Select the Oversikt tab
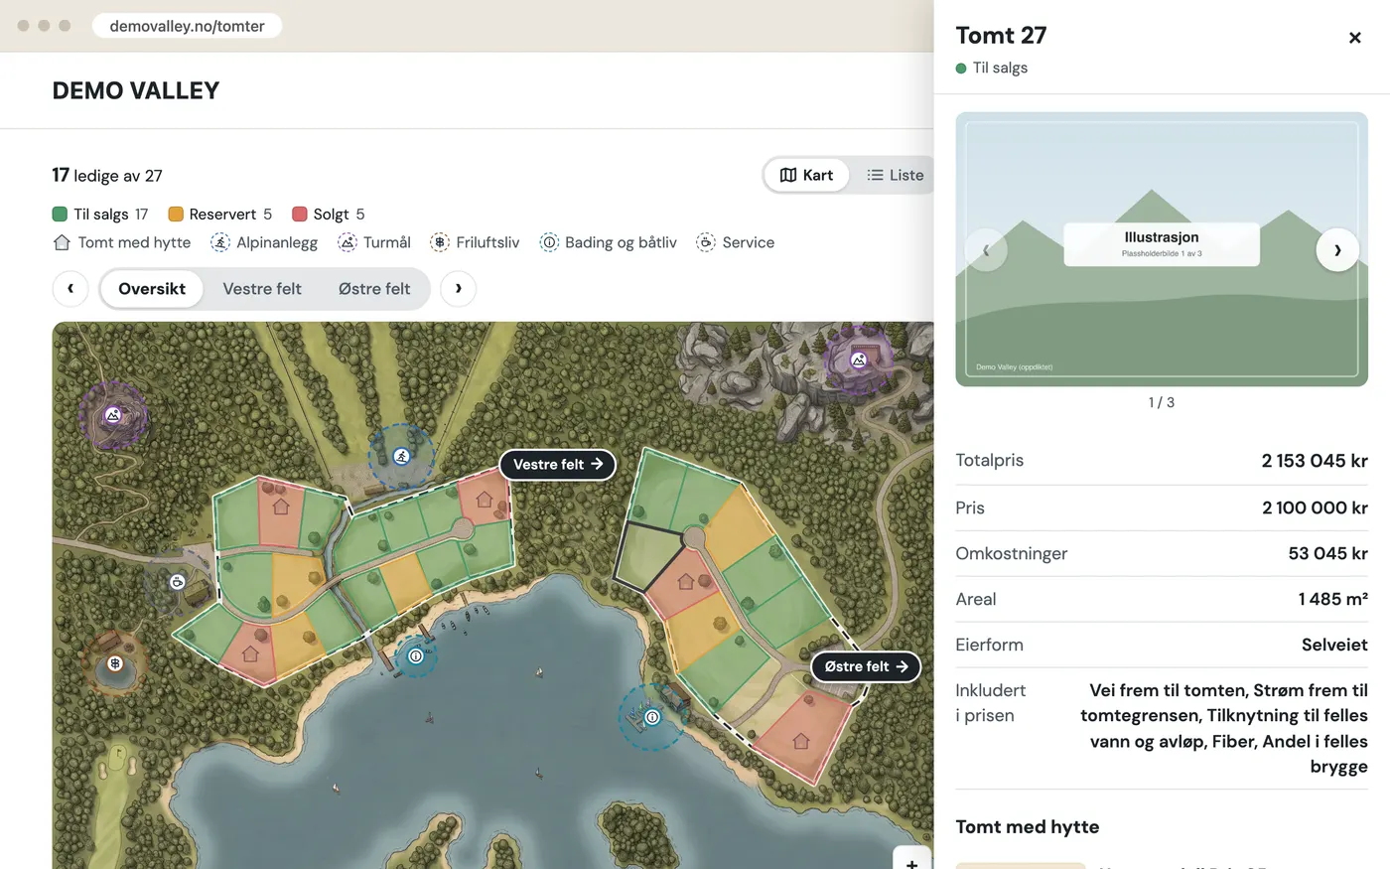Viewport: 1390px width, 869px height. point(152,289)
